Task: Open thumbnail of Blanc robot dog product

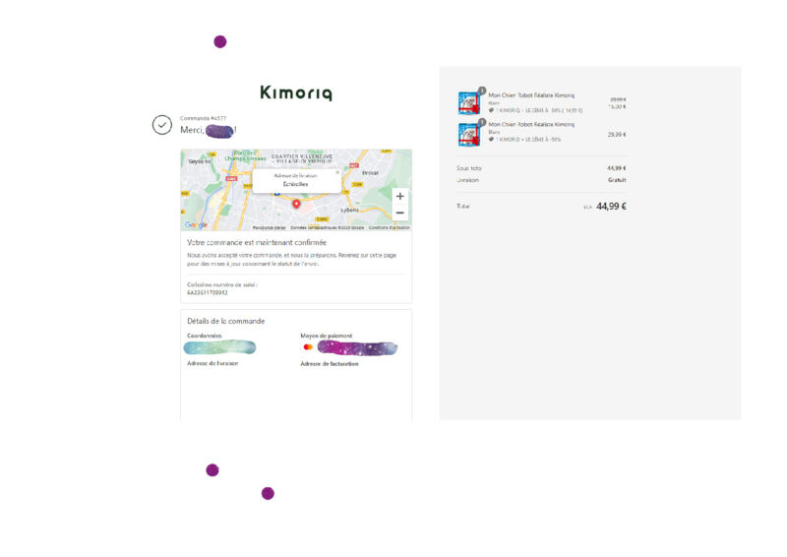Action: [x=469, y=134]
